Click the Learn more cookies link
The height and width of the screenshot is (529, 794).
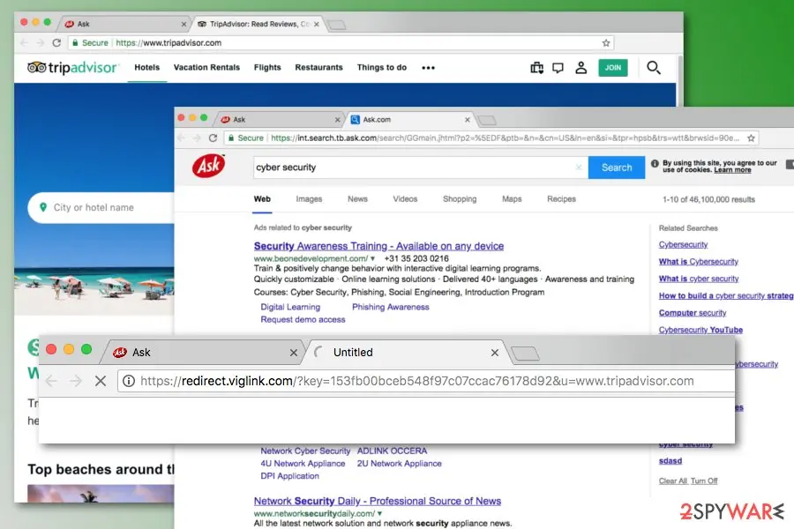[x=732, y=170]
